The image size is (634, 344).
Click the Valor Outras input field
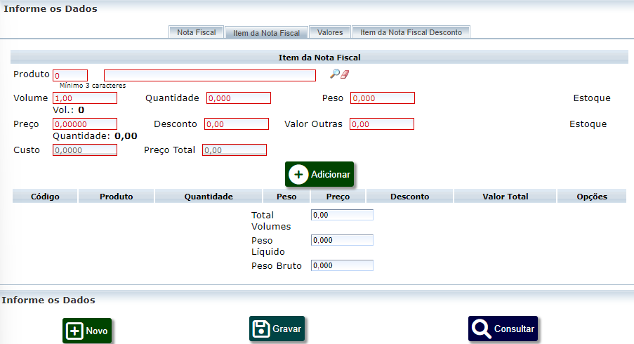pyautogui.click(x=382, y=124)
